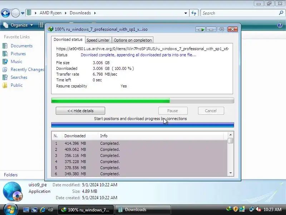Open the recent pages dropdown arrow
Viewport: 286px width, 215px height.
click(23, 13)
